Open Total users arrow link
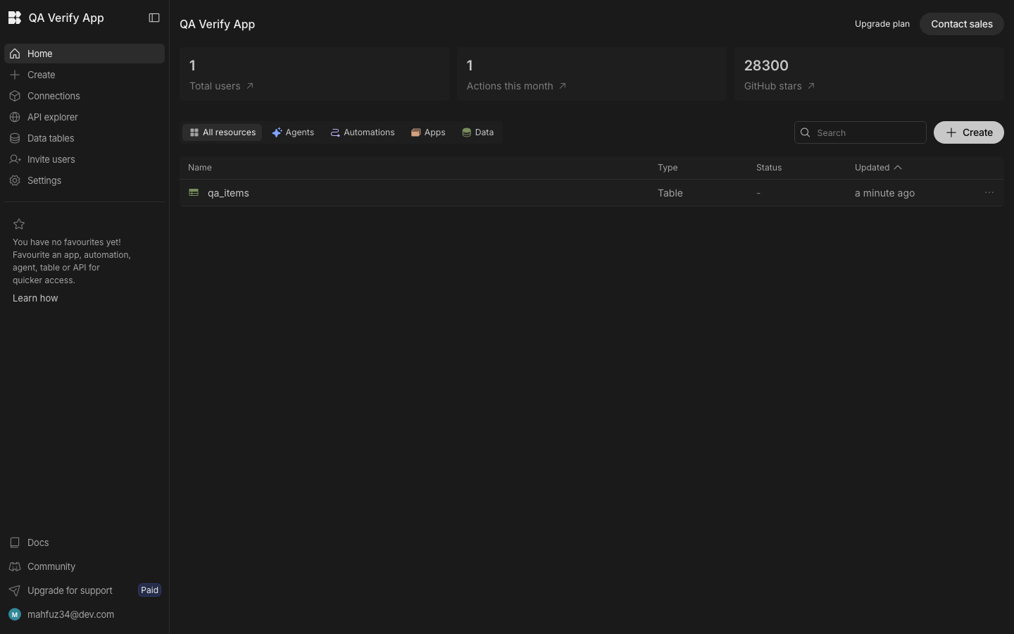 click(249, 86)
